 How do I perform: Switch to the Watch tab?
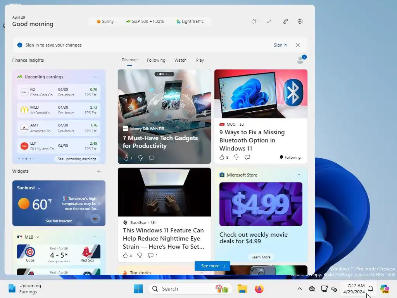tap(180, 60)
